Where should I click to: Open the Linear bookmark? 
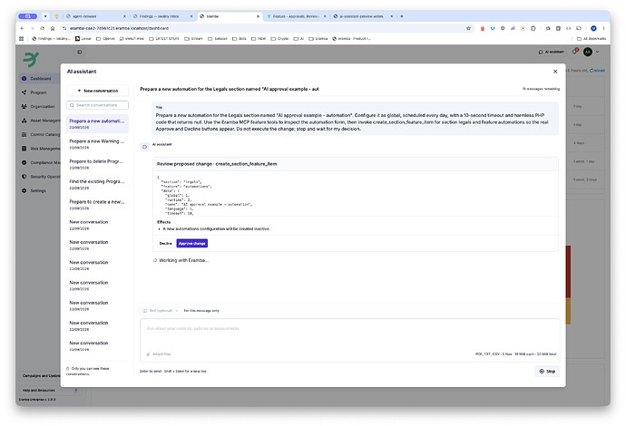tap(83, 39)
